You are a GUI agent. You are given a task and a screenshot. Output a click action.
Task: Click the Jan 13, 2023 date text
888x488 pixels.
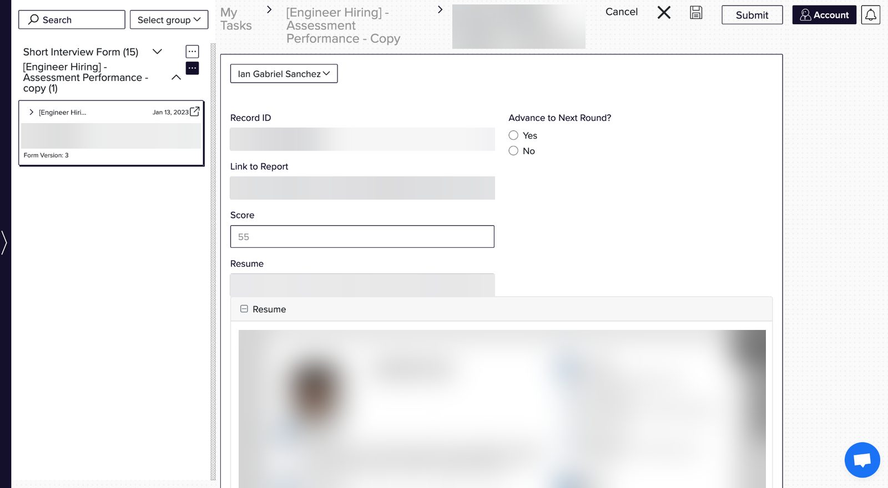170,112
